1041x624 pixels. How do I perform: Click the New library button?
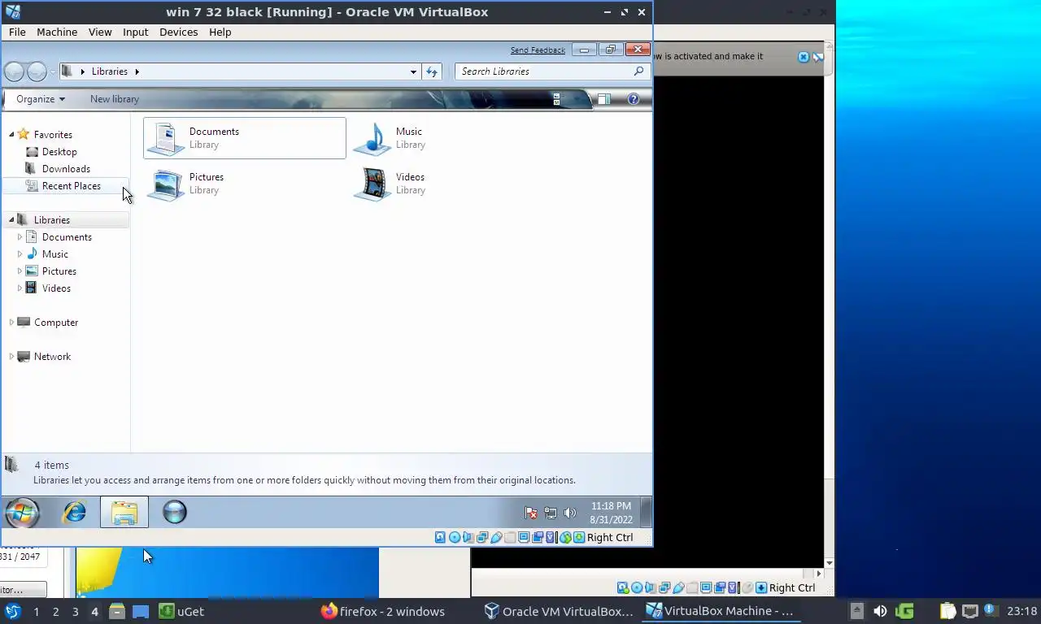pyautogui.click(x=115, y=99)
